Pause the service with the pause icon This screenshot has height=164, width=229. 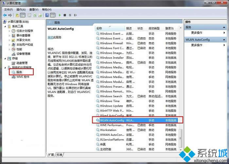point(70,15)
